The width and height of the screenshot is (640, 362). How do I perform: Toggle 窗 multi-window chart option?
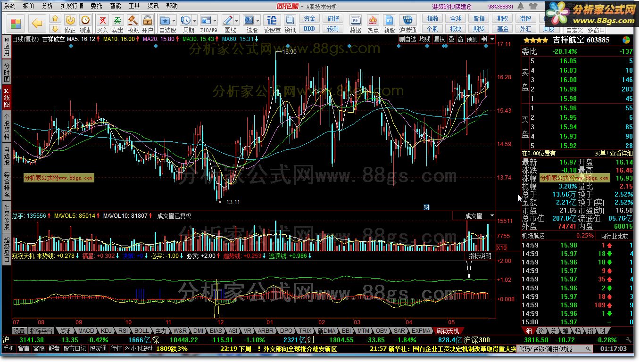pos(460,40)
